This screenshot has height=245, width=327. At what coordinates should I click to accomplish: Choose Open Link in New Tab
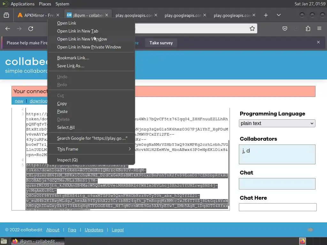click(91, 31)
